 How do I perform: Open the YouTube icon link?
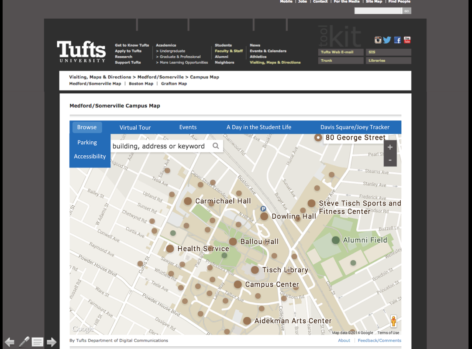click(x=407, y=40)
